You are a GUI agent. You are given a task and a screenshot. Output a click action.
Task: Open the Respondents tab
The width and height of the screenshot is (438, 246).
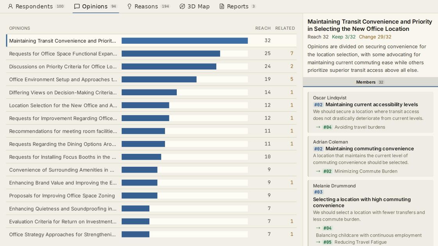point(36,6)
